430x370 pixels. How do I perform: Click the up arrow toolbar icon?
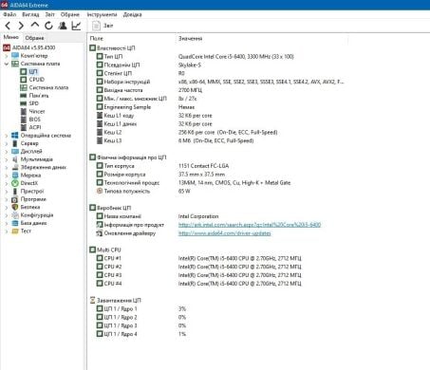point(35,25)
